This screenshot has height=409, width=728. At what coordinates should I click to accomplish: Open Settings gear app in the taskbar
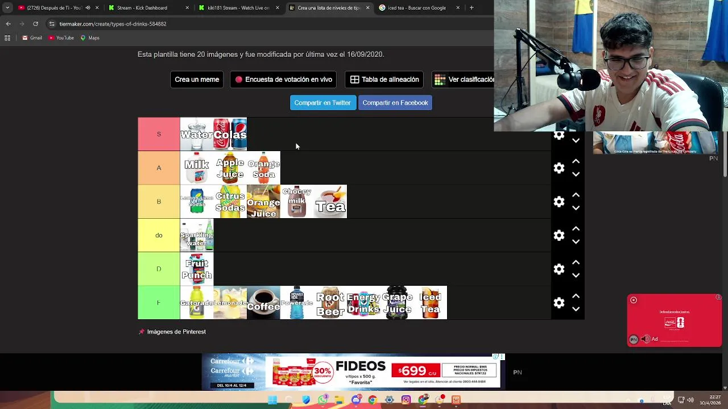(389, 400)
